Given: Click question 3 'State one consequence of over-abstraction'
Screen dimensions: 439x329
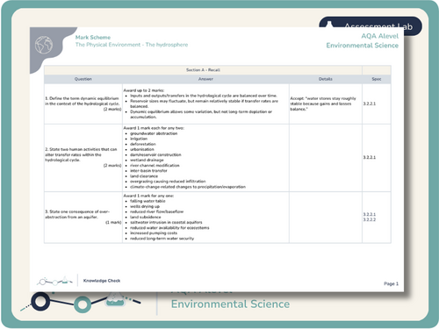Looking at the screenshot, I should (x=83, y=217).
